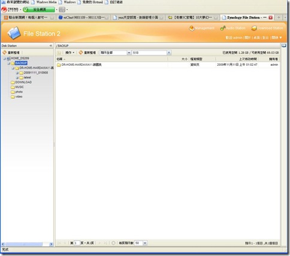
Task: Click refresh icon in Disk Station panel
Action: pos(4,53)
